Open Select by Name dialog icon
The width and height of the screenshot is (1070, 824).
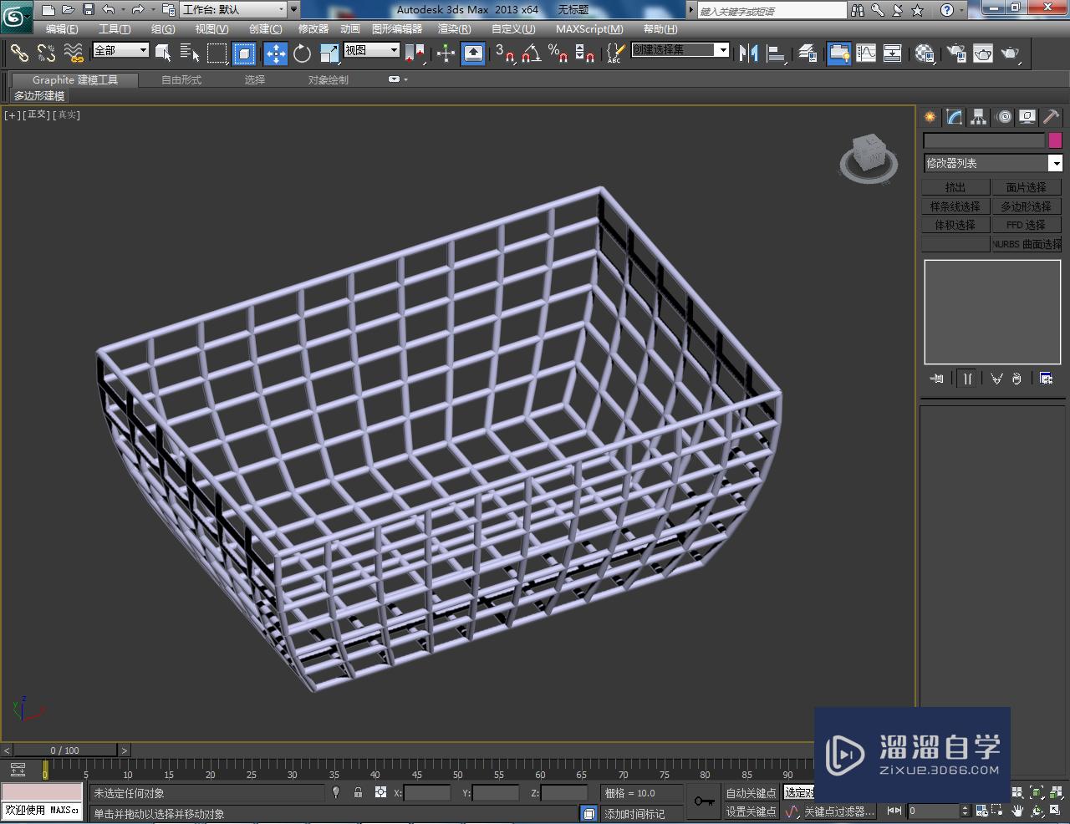click(190, 53)
